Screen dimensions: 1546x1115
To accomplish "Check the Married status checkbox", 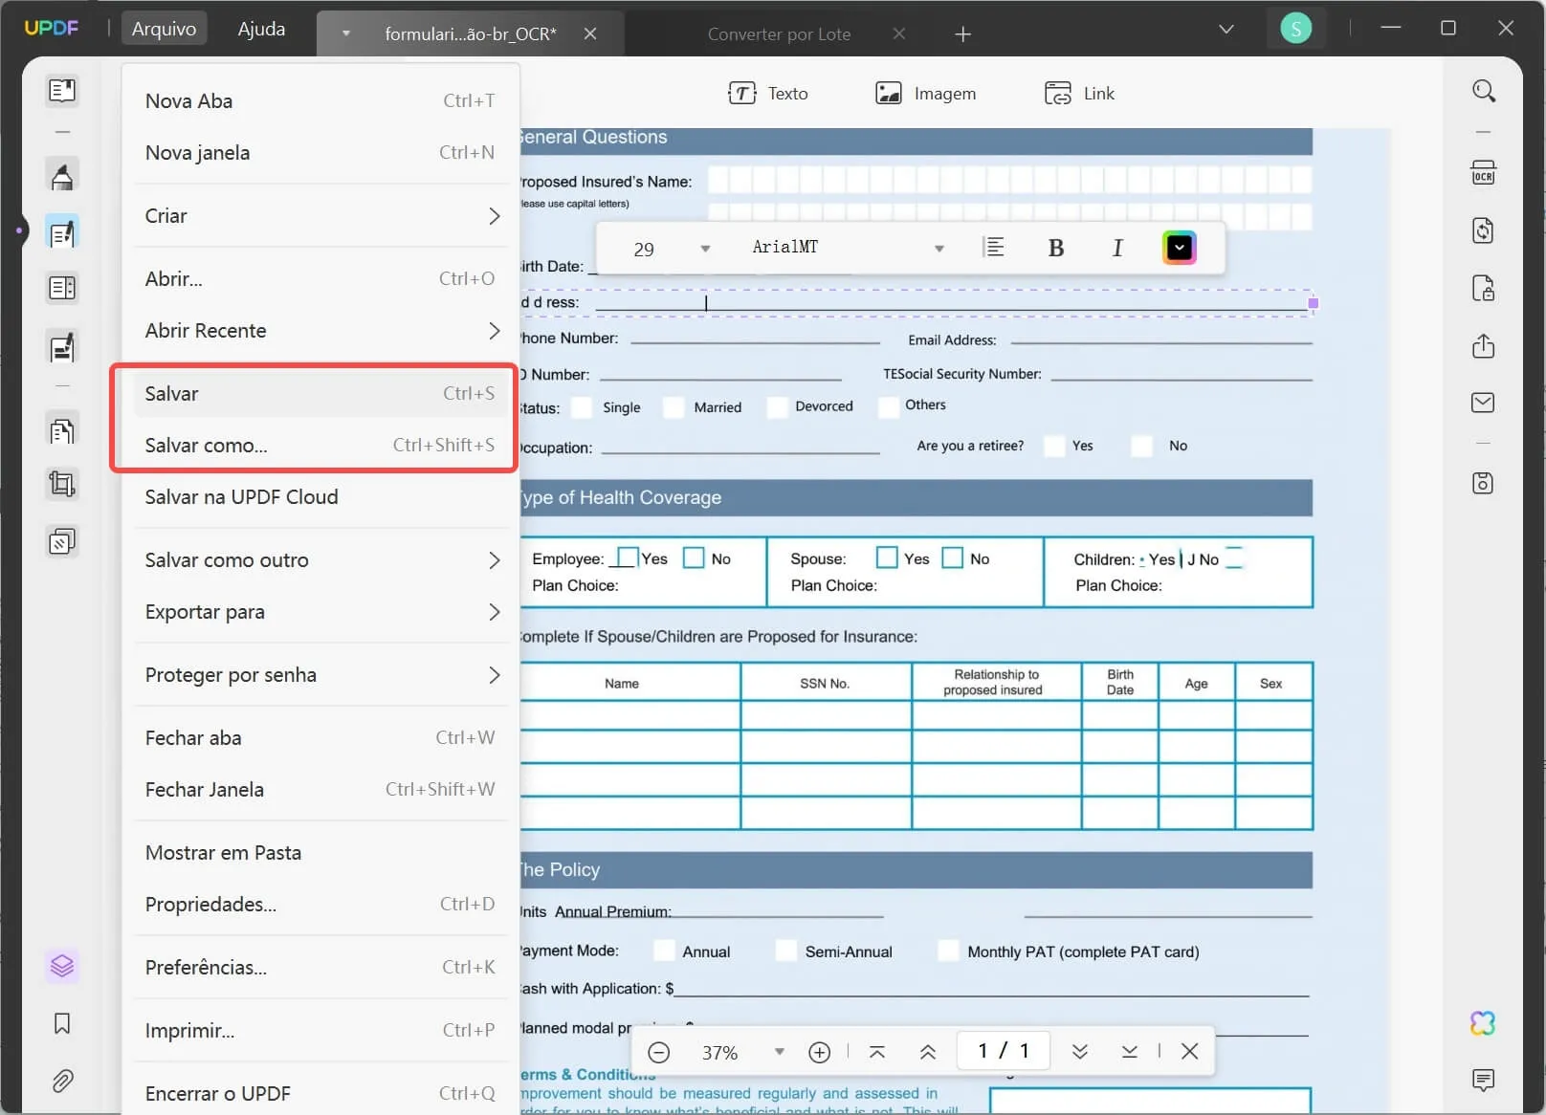I will (x=674, y=407).
